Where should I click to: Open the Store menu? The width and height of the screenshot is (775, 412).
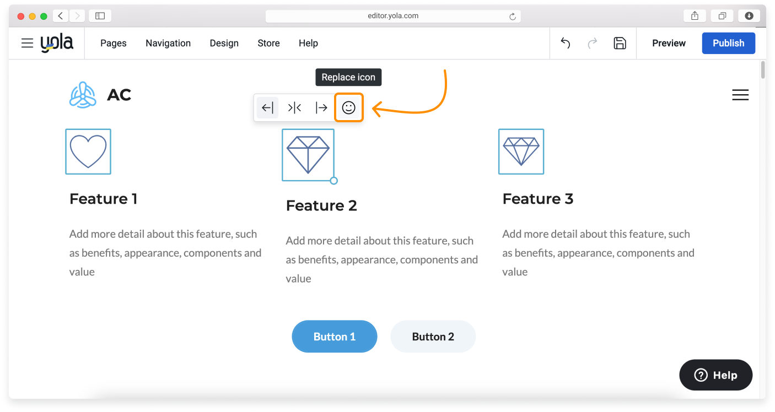(x=268, y=43)
